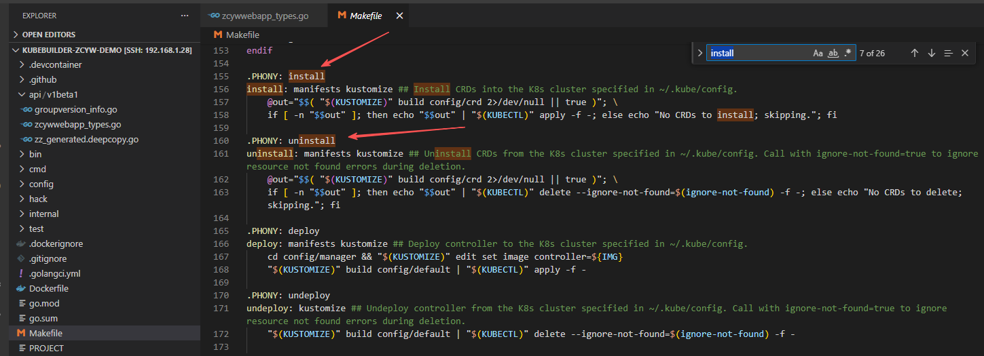Screen dimensions: 984x356
Task: Expand the OPEN EDITORS section
Action: [49, 35]
